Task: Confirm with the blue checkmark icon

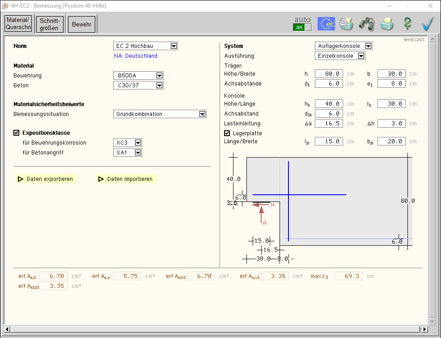Action: point(428,24)
